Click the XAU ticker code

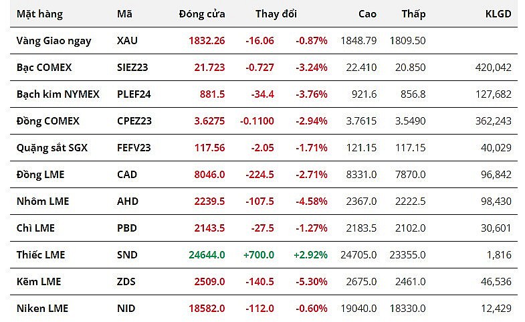127,40
